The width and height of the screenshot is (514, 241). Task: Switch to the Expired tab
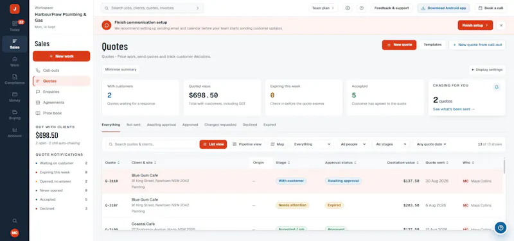pos(269,125)
